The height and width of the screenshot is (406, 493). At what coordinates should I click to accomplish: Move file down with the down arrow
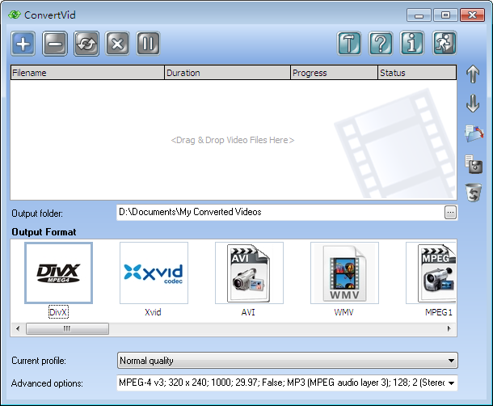pyautogui.click(x=473, y=104)
